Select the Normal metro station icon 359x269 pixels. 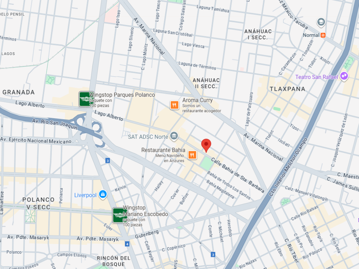323,35
